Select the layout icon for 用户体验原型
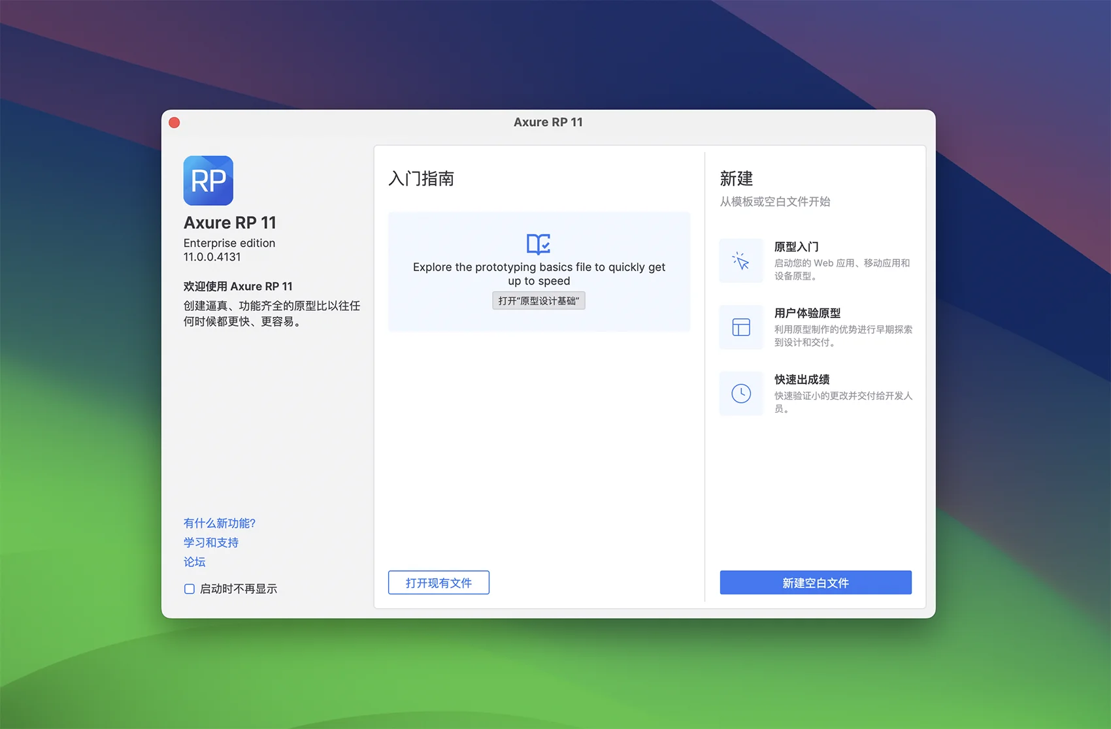This screenshot has width=1111, height=729. [x=740, y=327]
